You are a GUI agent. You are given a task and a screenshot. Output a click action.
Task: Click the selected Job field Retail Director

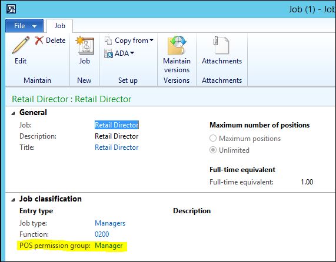[117, 125]
